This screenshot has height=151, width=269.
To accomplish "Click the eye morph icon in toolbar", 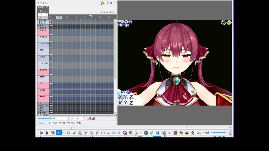I will (163, 133).
